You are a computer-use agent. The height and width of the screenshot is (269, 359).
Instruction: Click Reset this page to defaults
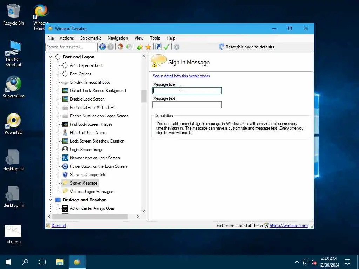coord(246,47)
